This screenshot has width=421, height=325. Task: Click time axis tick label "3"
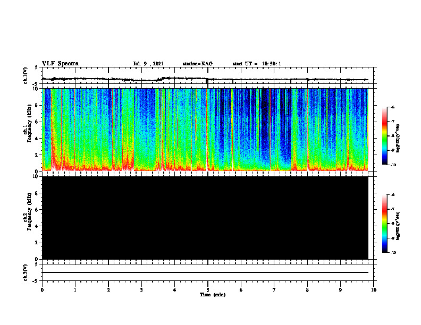tap(141, 290)
